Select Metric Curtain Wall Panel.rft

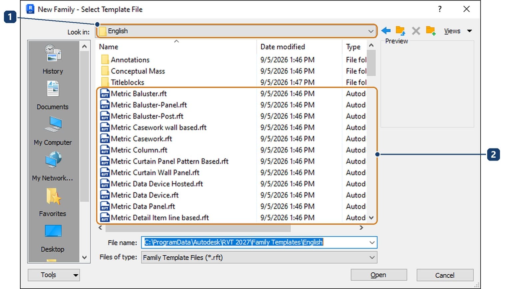[155, 172]
